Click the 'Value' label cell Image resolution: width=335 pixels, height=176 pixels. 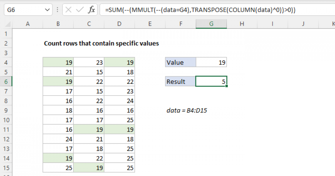click(x=181, y=62)
